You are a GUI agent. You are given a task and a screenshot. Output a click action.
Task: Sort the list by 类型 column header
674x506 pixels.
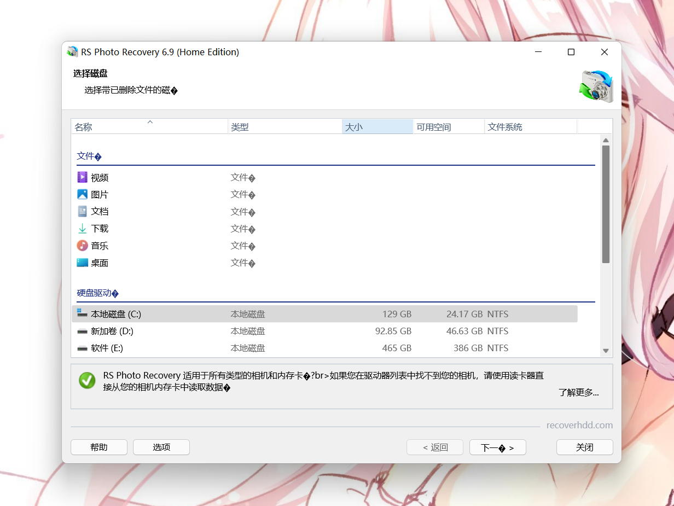284,126
